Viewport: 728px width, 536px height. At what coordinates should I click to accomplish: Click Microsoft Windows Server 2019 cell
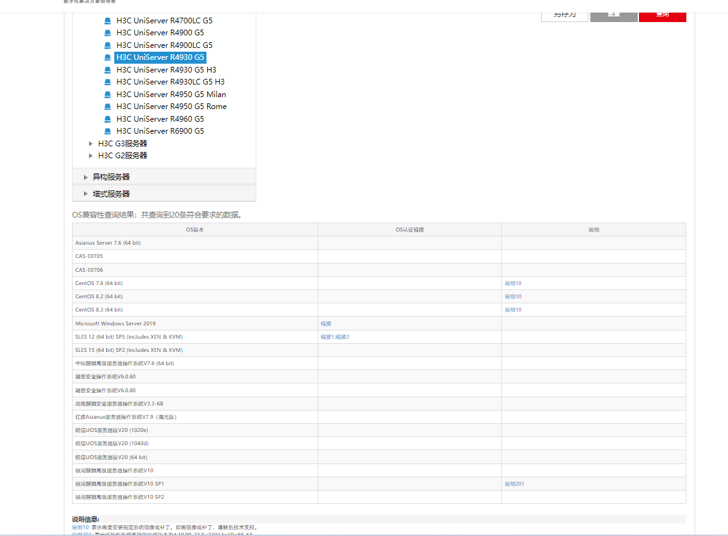tap(195, 323)
